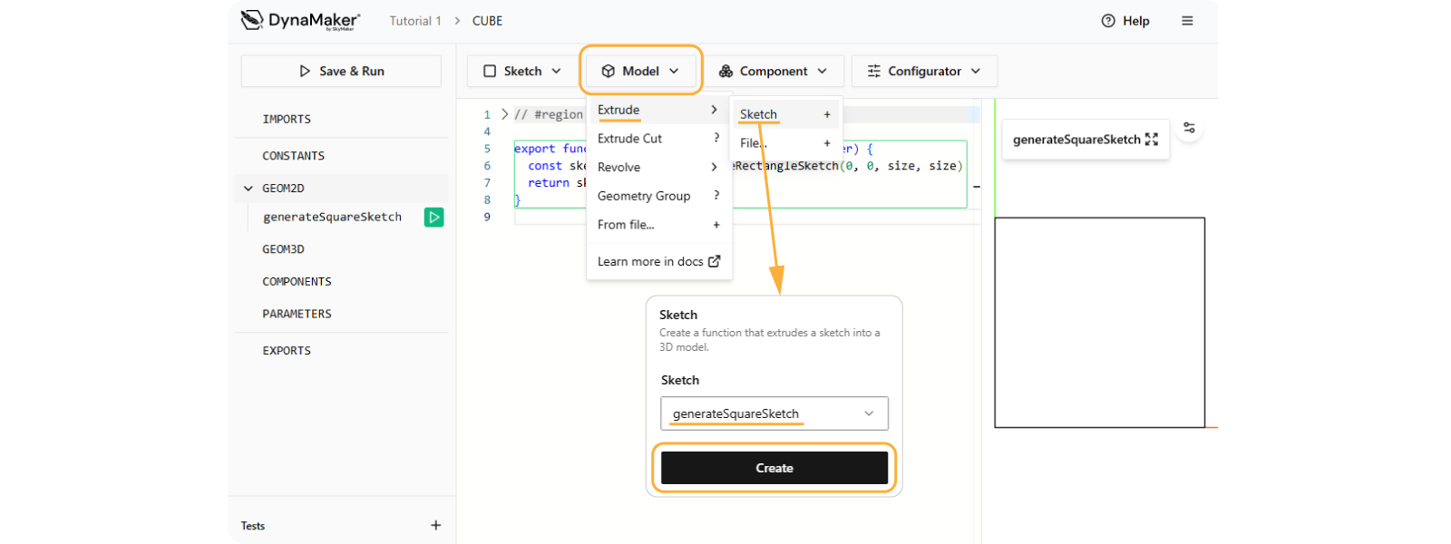Viewport: 1451px width, 544px height.
Task: Fold the region code on line 1
Action: (504, 114)
